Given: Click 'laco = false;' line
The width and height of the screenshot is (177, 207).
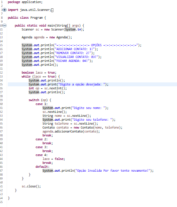Looking at the screenshot, I should click(x=54, y=159).
